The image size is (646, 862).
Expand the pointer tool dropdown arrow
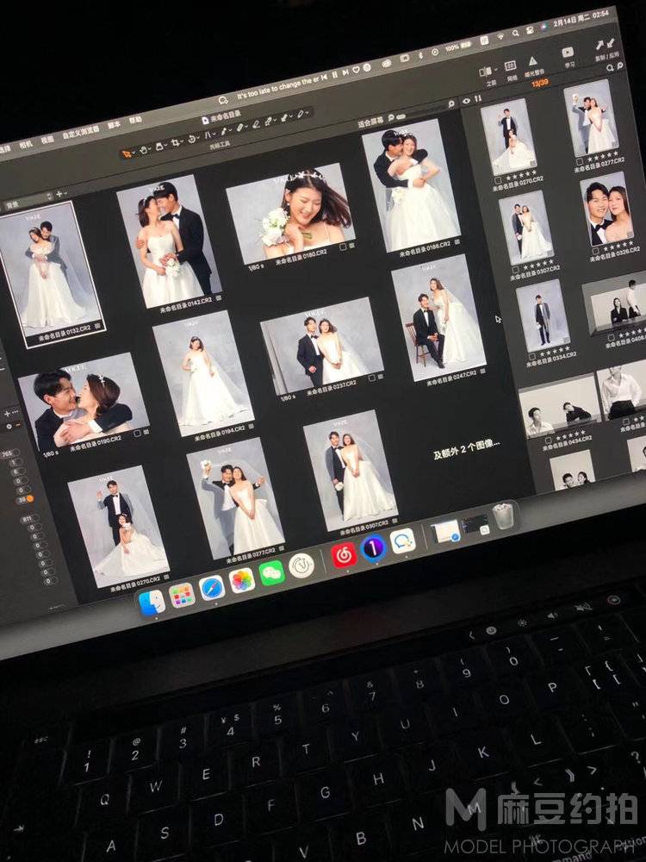click(x=133, y=153)
